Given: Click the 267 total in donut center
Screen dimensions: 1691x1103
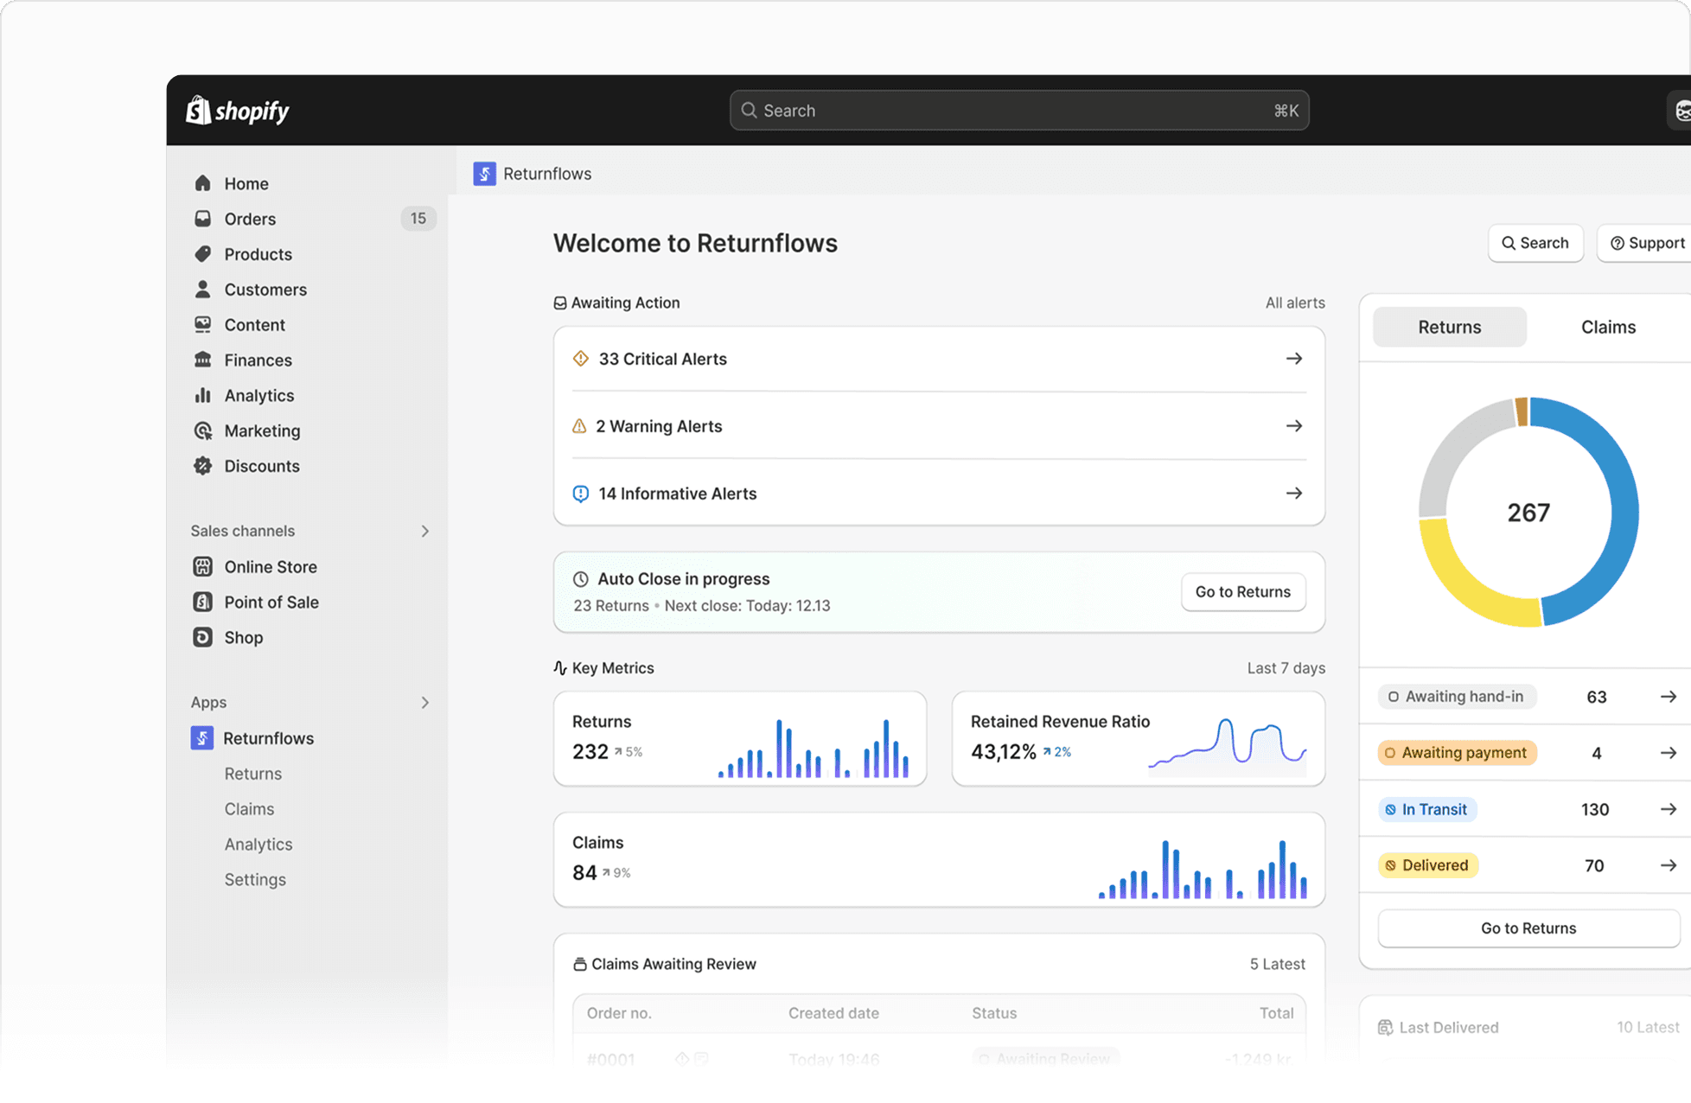Looking at the screenshot, I should pos(1528,513).
